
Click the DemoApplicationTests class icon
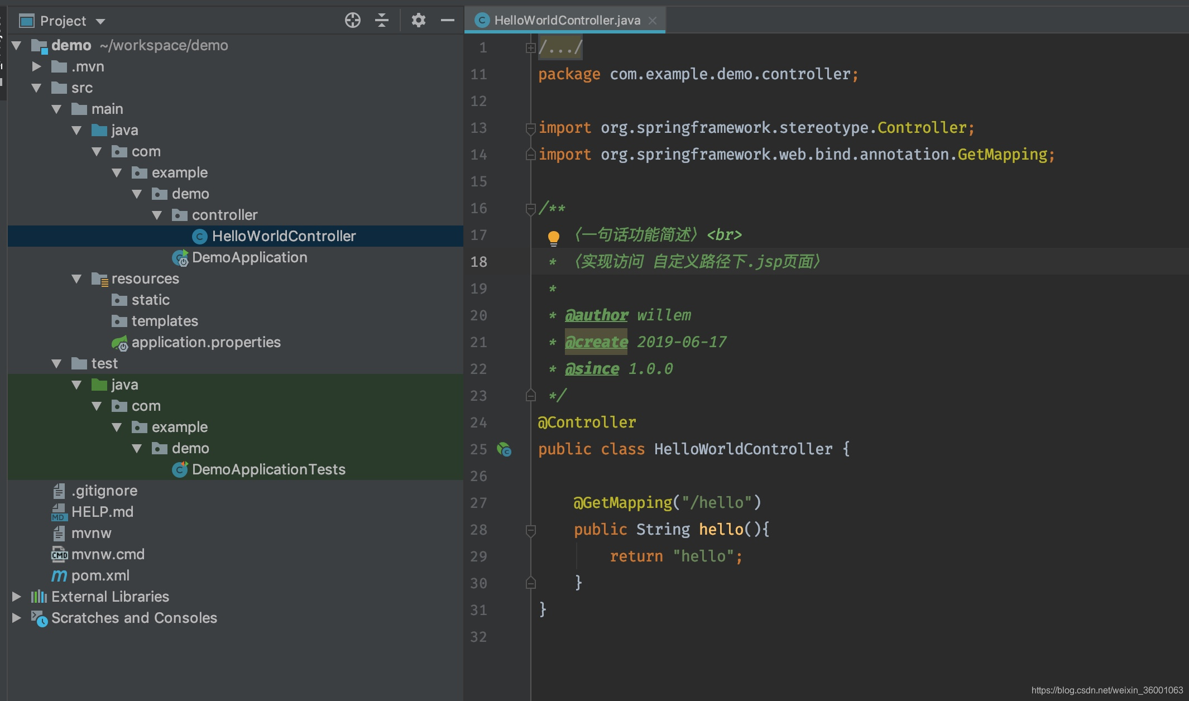180,470
